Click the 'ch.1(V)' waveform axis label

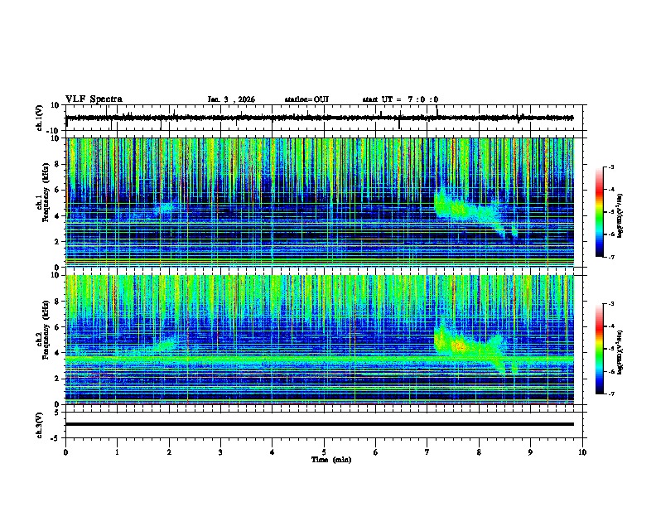coord(40,118)
